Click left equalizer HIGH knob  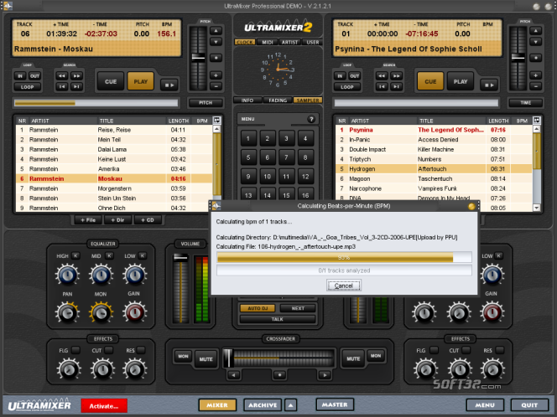point(67,275)
